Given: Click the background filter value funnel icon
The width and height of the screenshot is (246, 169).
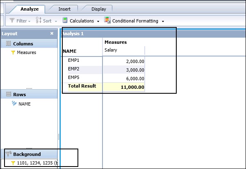Looking at the screenshot, I should [13, 163].
